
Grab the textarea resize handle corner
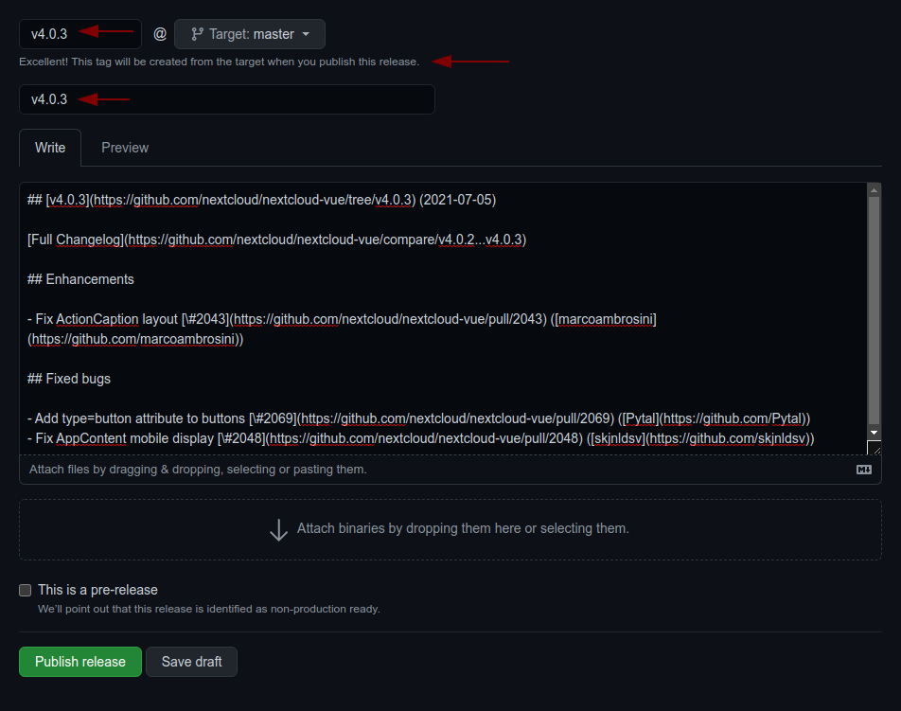(x=874, y=448)
